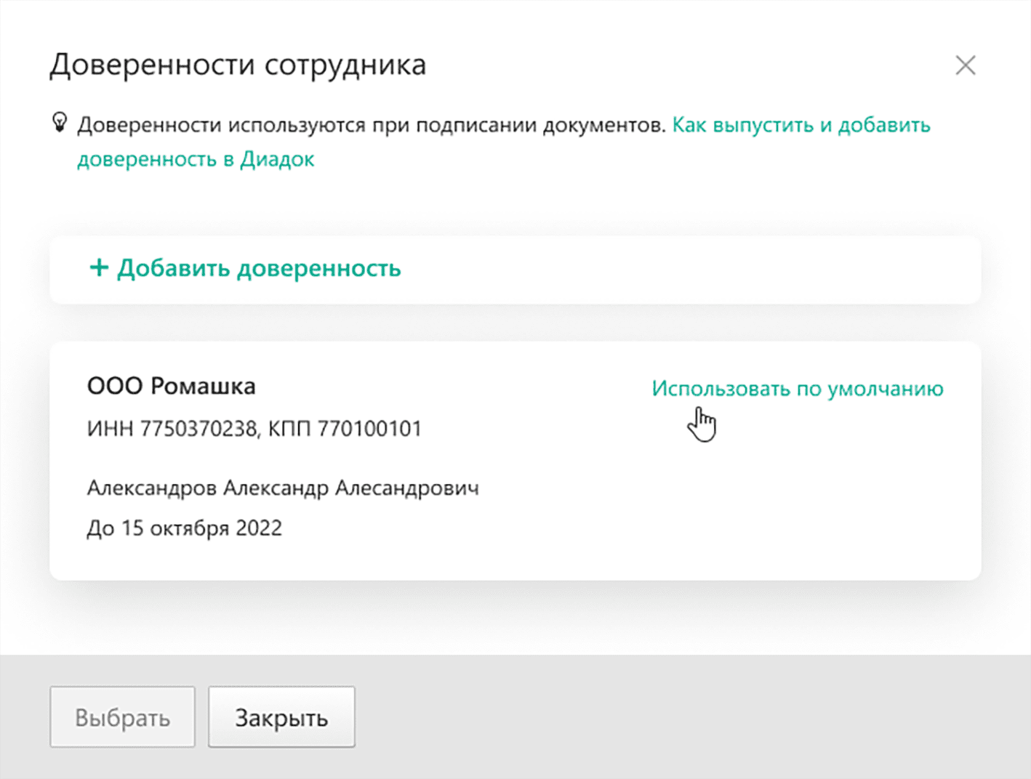This screenshot has width=1031, height=779.
Task: Click the hint text about подписании документов
Action: coord(371,125)
